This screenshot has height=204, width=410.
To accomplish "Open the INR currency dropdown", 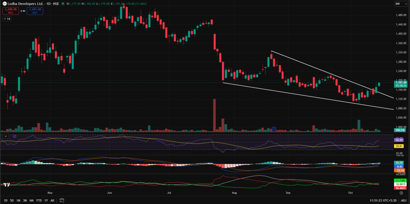I will point(399,4).
